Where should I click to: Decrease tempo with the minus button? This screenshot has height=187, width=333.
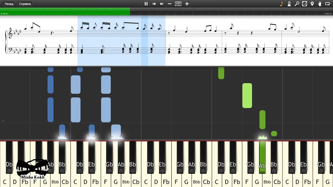(x=170, y=4)
